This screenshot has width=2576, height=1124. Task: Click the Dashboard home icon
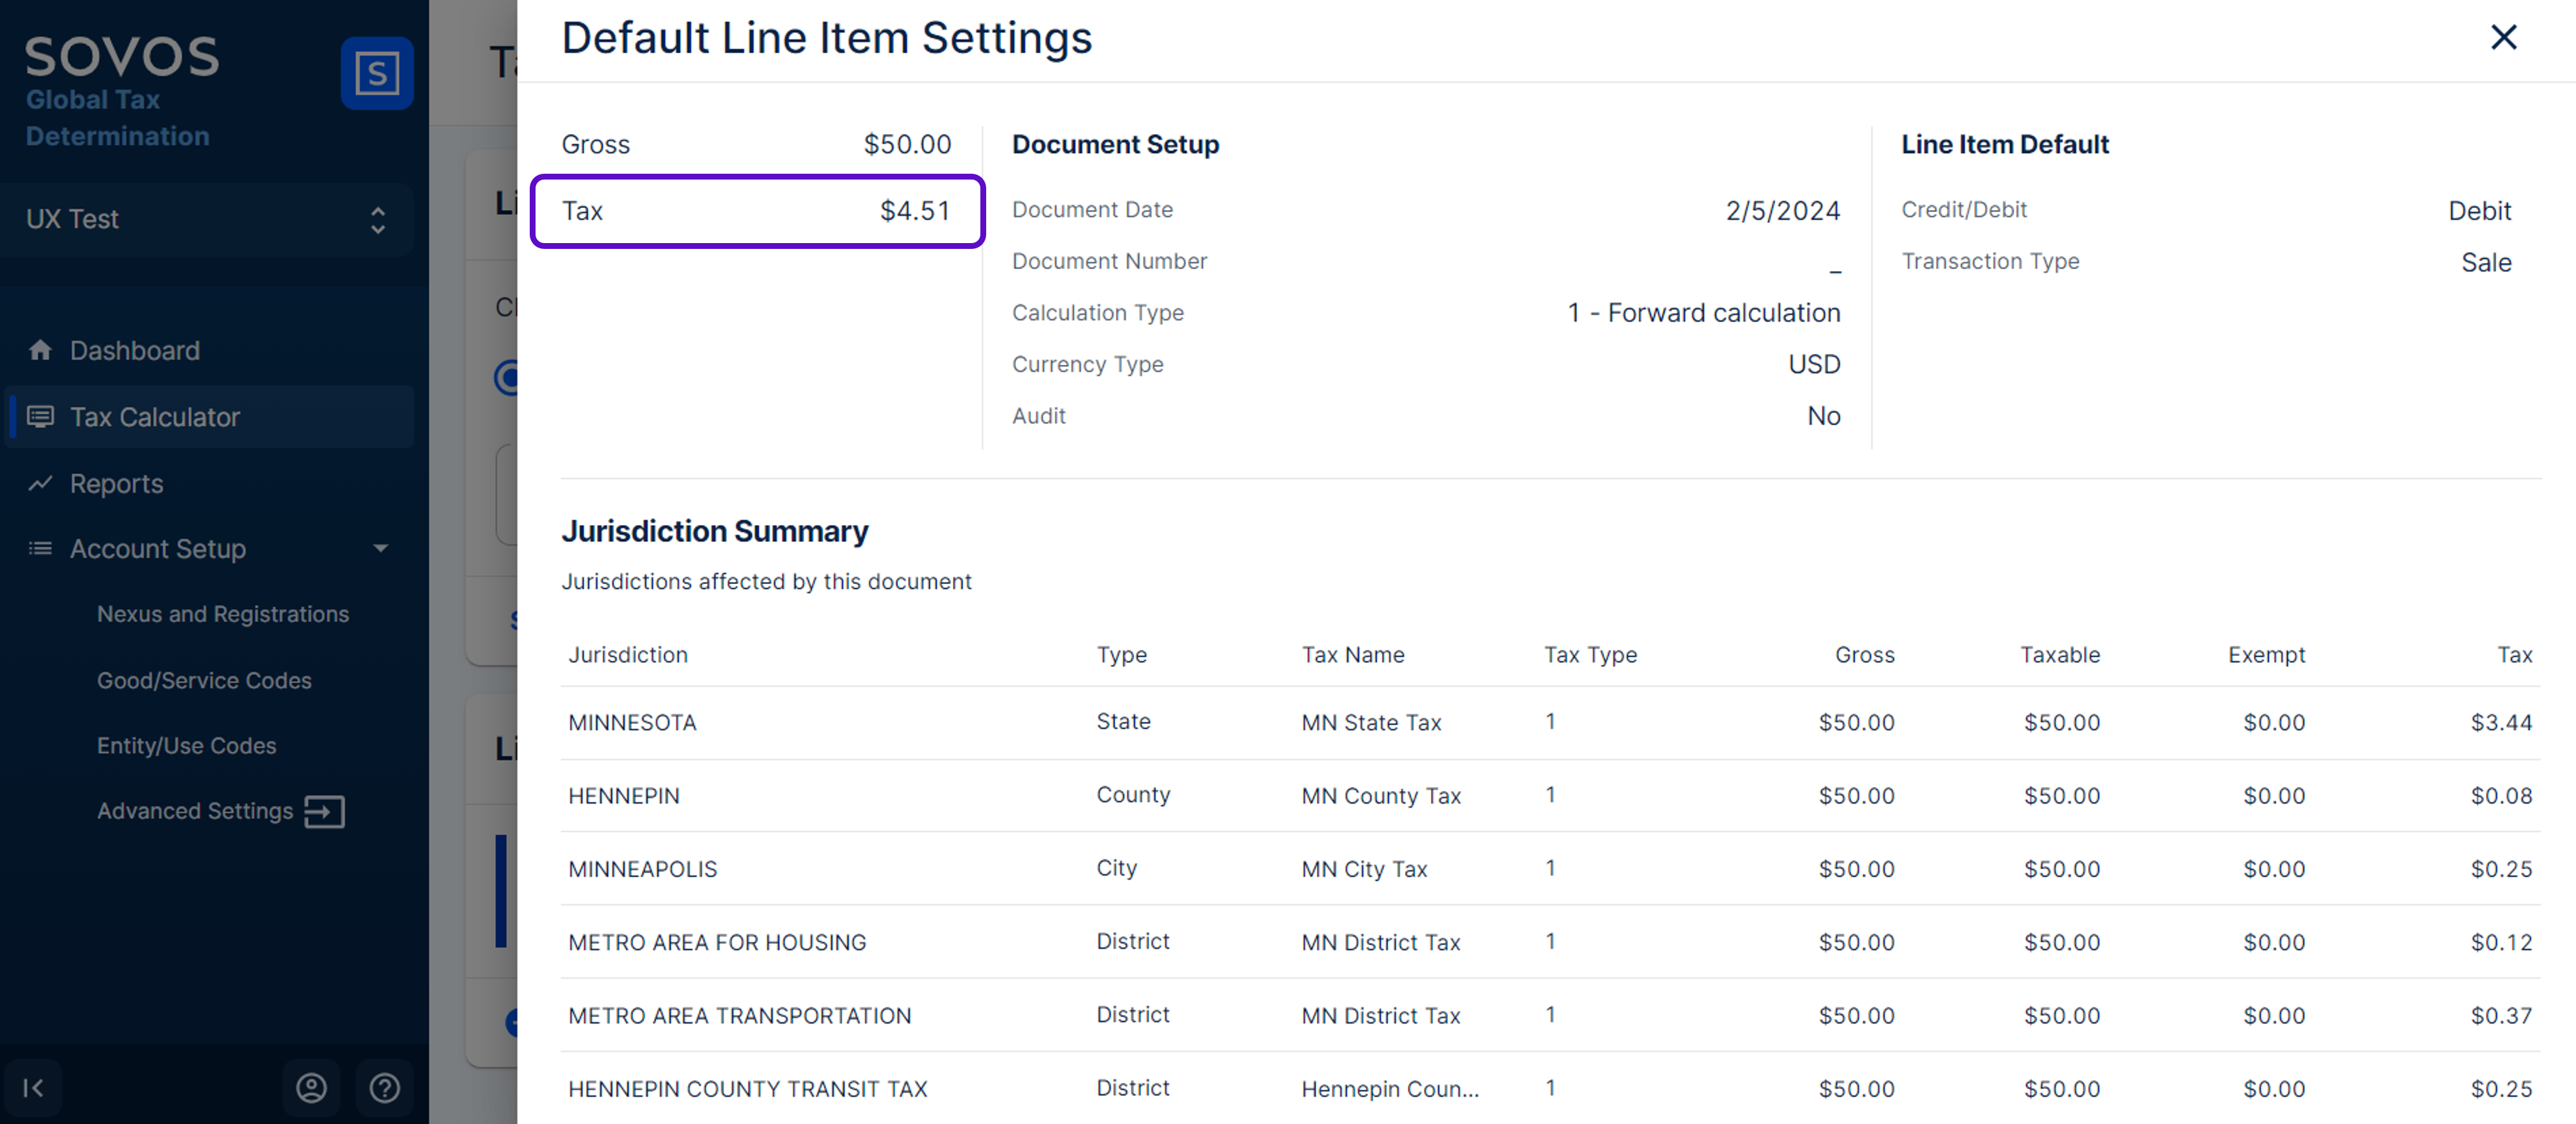(x=40, y=350)
